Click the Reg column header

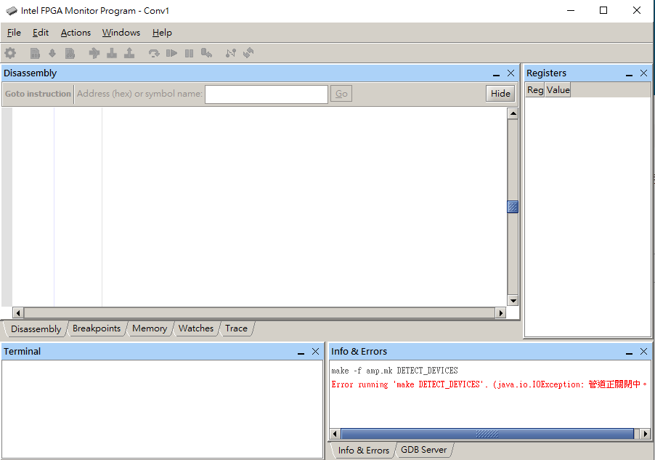pos(535,90)
